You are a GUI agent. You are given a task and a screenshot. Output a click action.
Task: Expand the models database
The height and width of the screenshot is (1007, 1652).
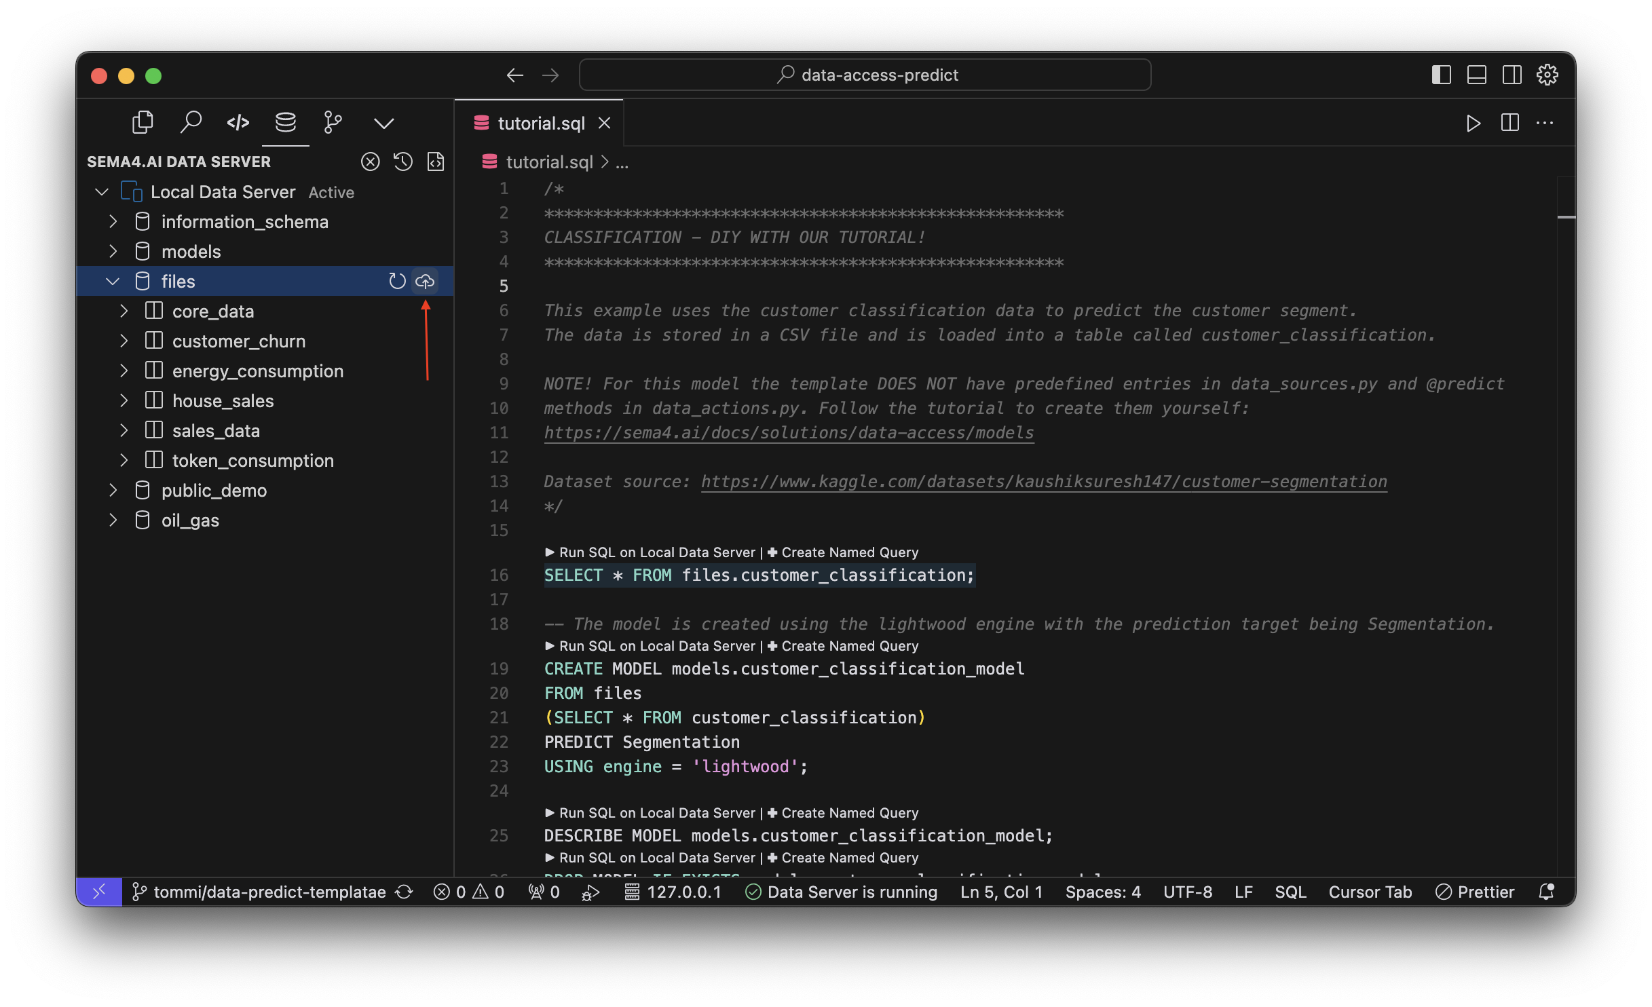tap(113, 252)
